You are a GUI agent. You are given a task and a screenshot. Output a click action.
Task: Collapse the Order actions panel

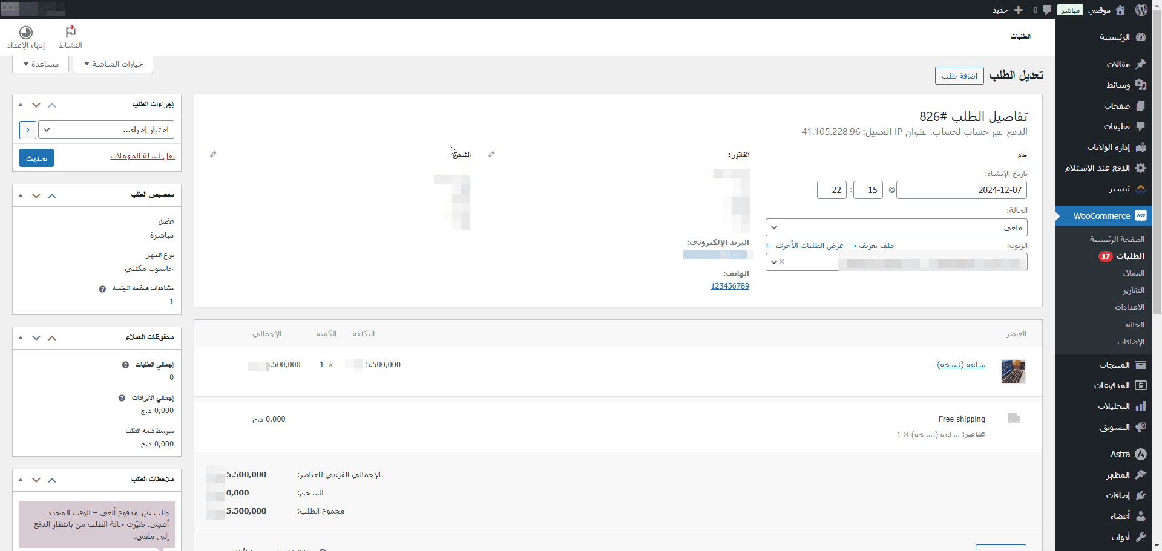[x=21, y=105]
